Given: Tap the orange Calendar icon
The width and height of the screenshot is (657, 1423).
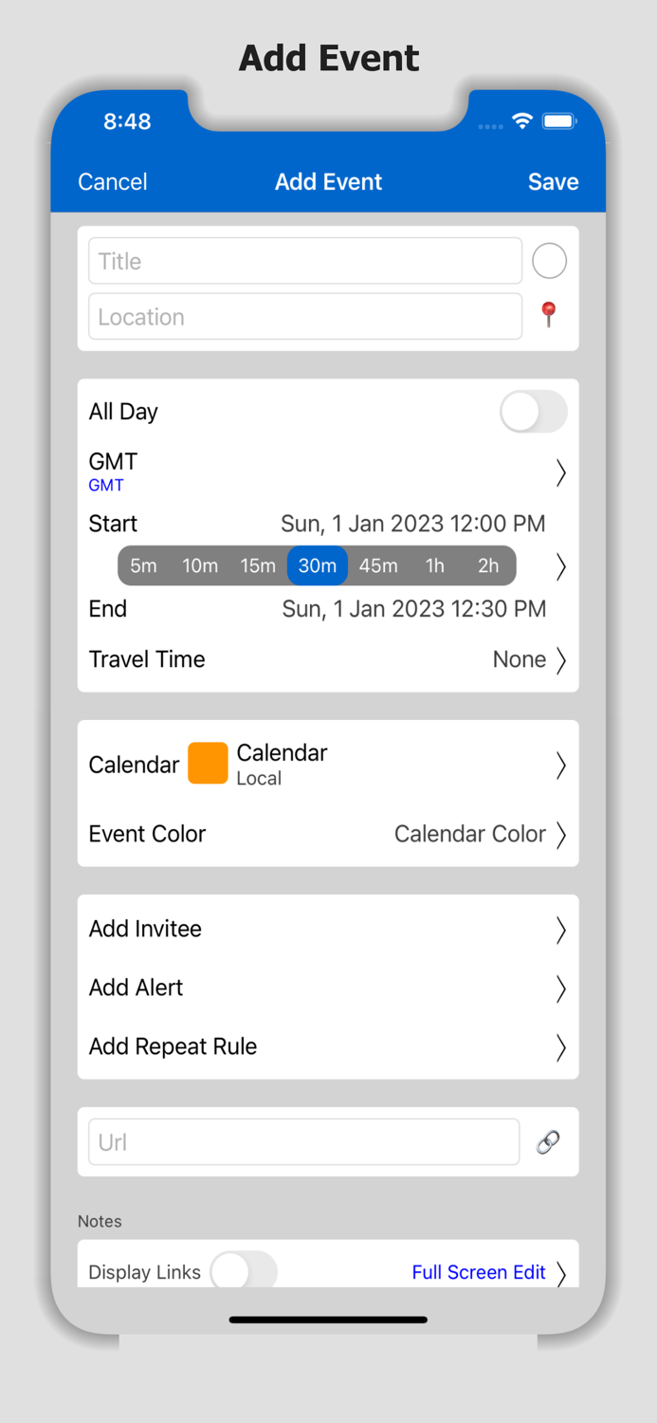Looking at the screenshot, I should click(x=208, y=763).
